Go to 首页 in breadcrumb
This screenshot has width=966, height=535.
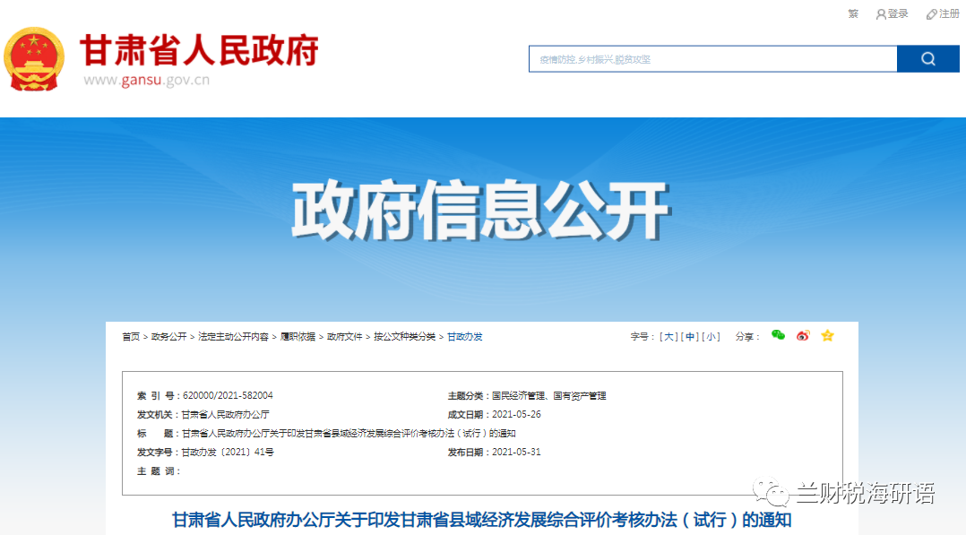point(131,337)
